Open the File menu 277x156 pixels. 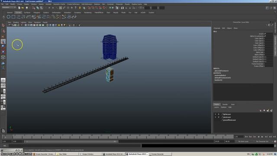pos(2,4)
